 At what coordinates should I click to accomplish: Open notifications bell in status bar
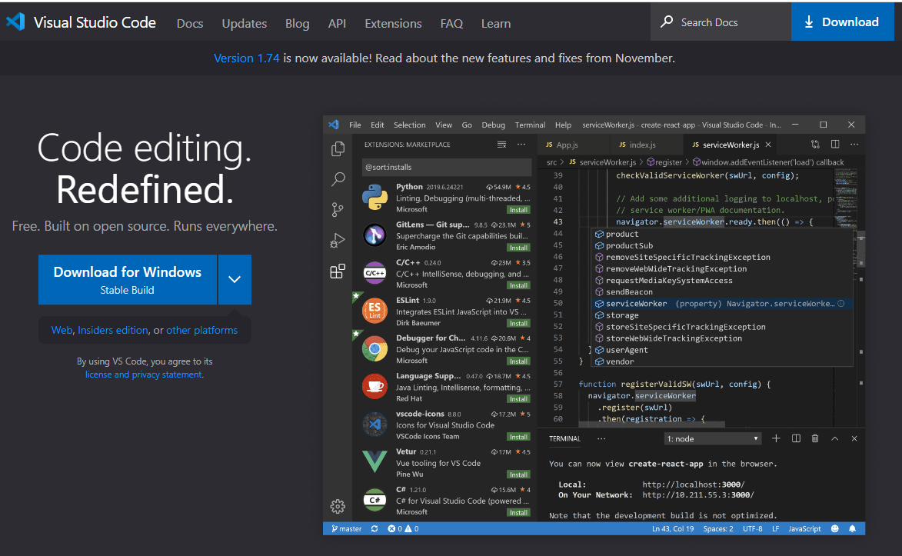[x=853, y=528]
